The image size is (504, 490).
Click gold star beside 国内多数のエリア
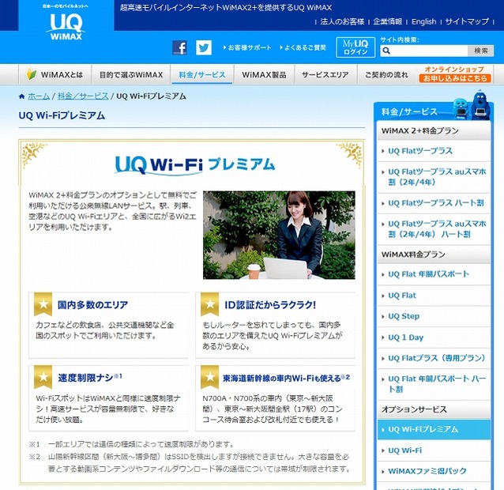coord(43,304)
